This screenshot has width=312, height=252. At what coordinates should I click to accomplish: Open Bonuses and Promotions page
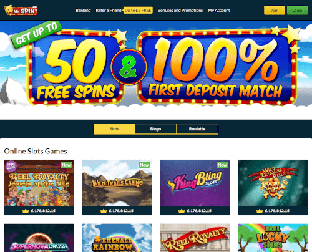[180, 10]
